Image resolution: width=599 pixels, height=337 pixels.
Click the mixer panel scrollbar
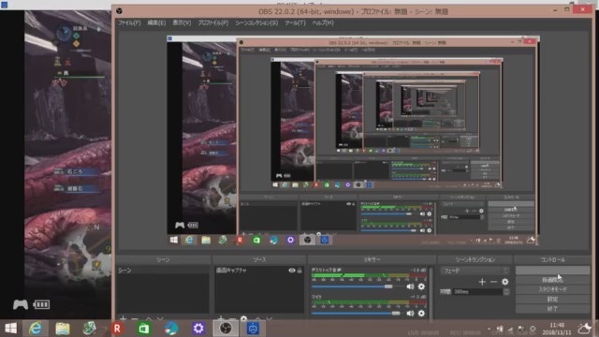[x=431, y=292]
